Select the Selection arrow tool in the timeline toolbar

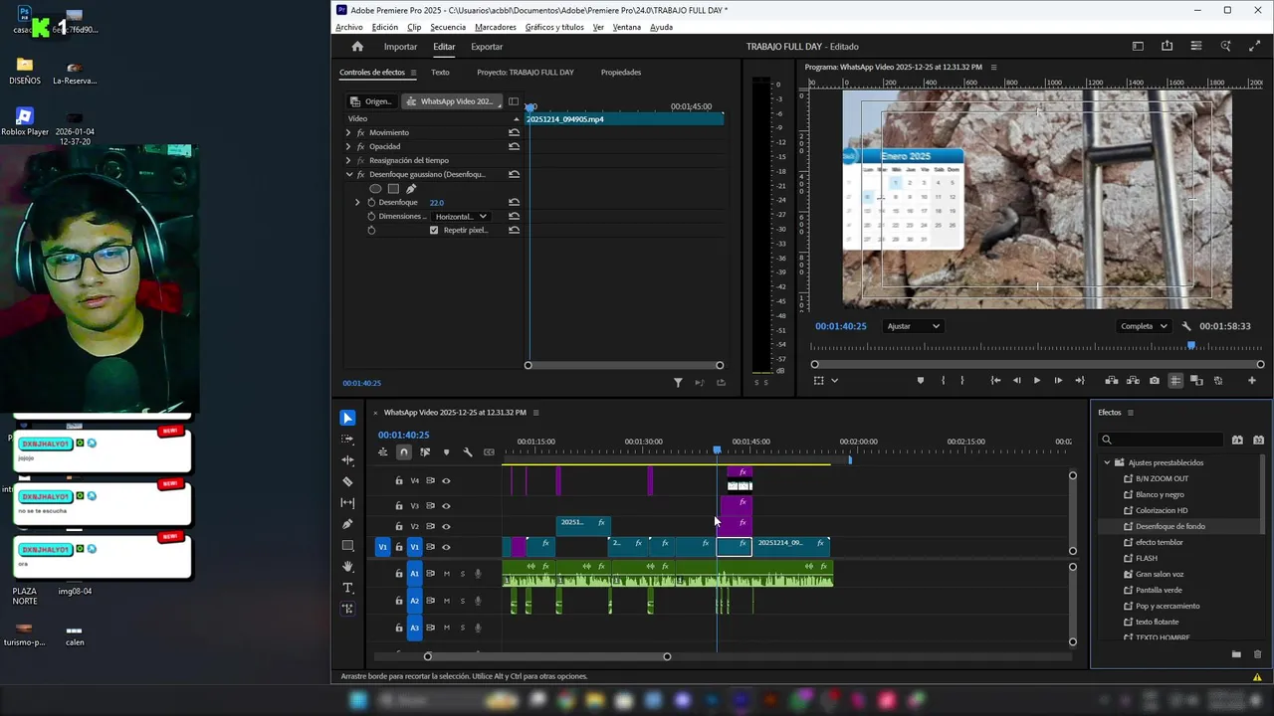click(x=347, y=418)
